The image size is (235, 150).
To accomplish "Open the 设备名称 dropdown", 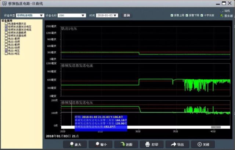I will coord(72,15).
